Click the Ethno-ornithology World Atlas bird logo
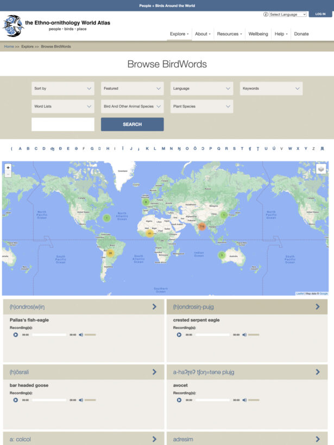The height and width of the screenshot is (445, 334). [13, 26]
